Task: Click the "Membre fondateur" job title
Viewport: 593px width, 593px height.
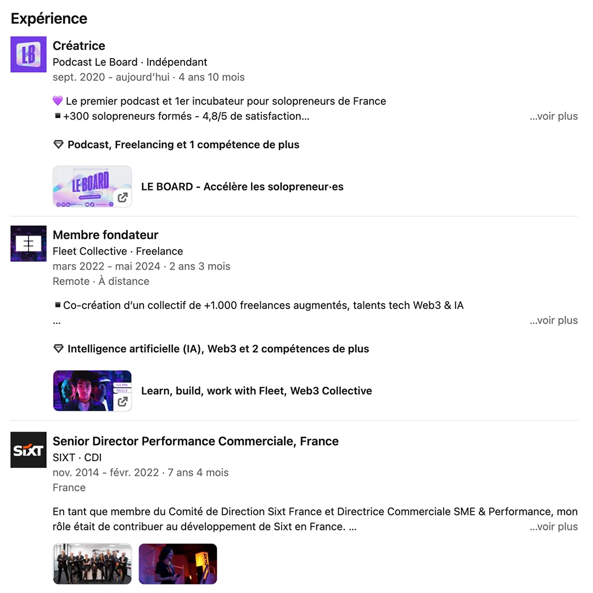Action: [x=105, y=235]
